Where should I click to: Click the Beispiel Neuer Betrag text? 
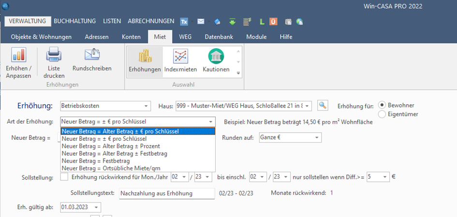pyautogui.click(x=298, y=122)
